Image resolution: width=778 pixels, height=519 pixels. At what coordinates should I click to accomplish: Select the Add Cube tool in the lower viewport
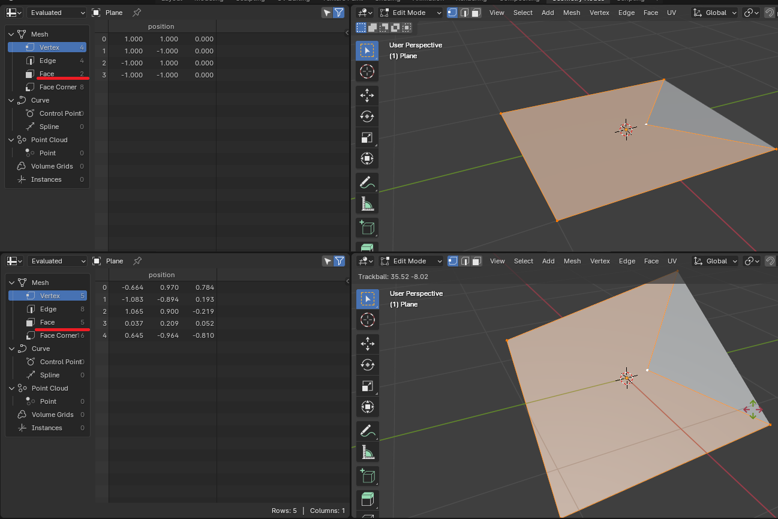tap(368, 476)
